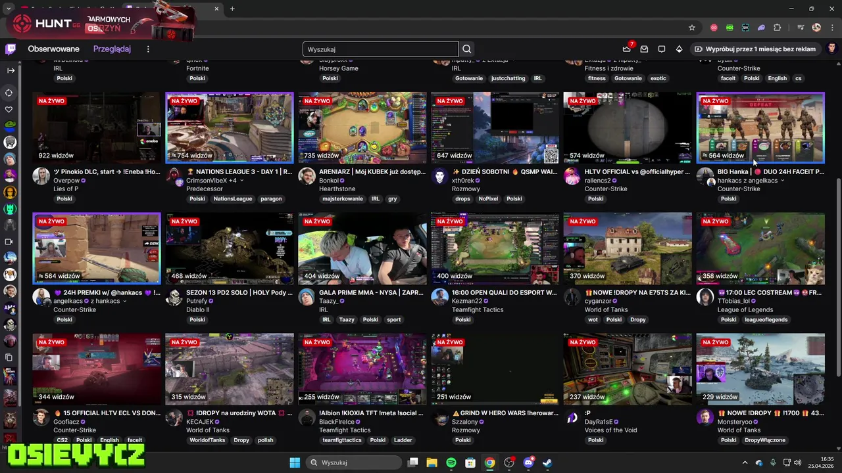This screenshot has height=473, width=842.
Task: Click the sidebar crosshair icon
Action: pos(9,93)
